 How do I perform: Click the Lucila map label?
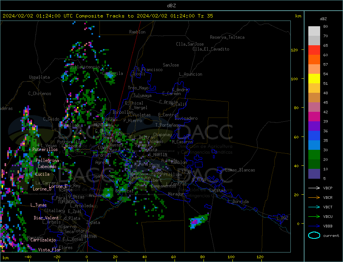point(42,174)
